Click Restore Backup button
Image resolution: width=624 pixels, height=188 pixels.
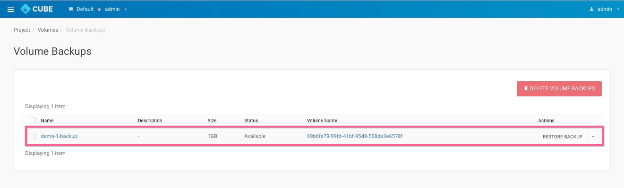[x=563, y=137]
